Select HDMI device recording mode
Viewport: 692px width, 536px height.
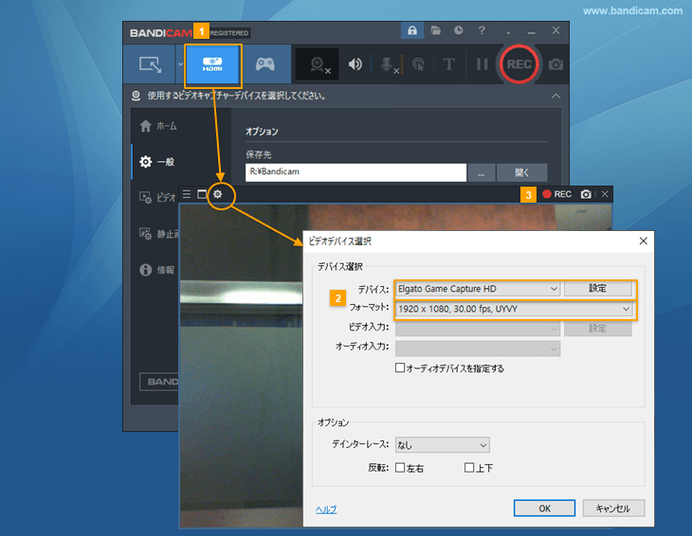click(x=212, y=64)
